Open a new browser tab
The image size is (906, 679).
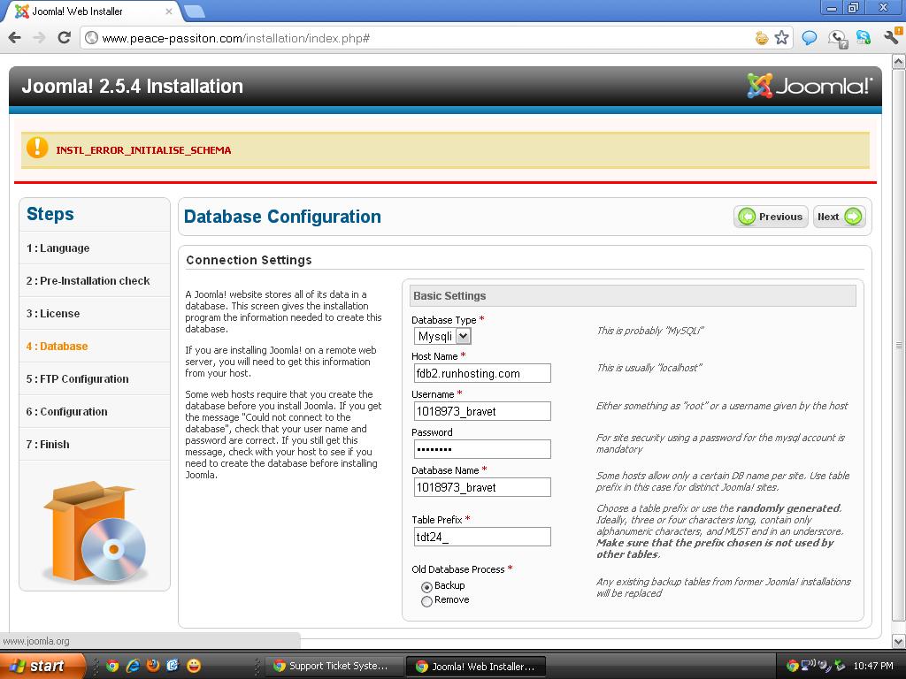click(x=194, y=11)
